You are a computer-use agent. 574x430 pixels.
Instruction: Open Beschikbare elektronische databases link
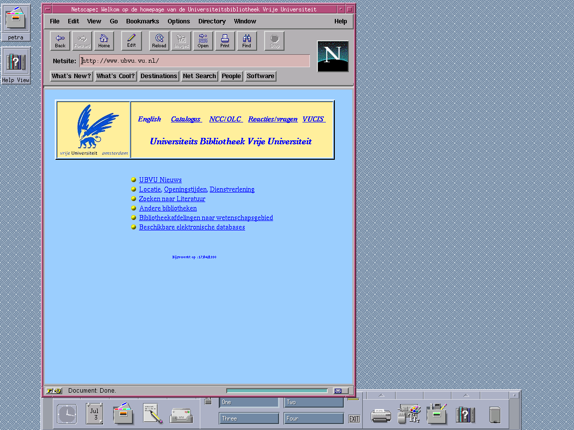click(192, 227)
